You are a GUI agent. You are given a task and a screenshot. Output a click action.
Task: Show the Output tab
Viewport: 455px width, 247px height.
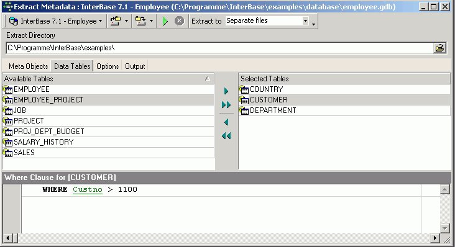click(x=135, y=66)
